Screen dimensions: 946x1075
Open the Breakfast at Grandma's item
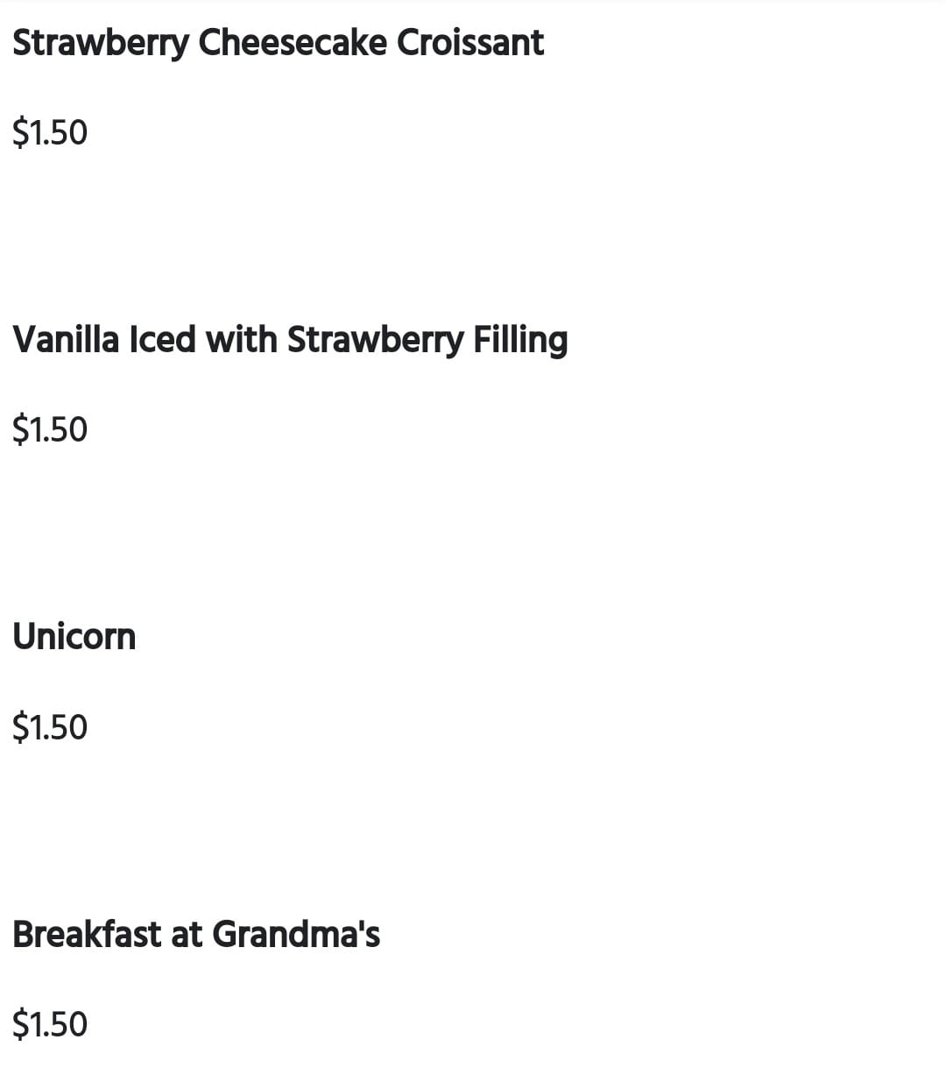click(x=196, y=934)
